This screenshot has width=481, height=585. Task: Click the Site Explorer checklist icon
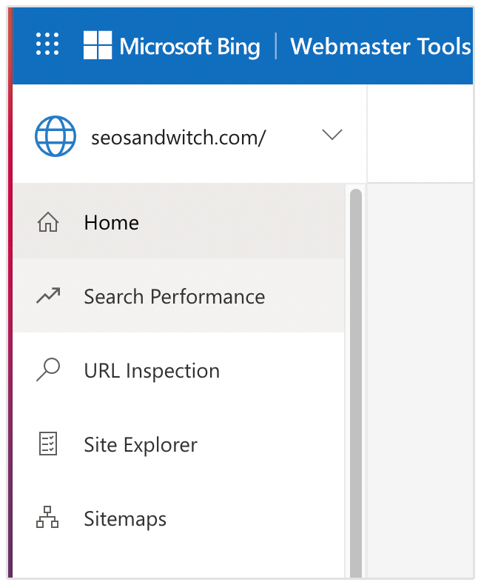tap(48, 444)
